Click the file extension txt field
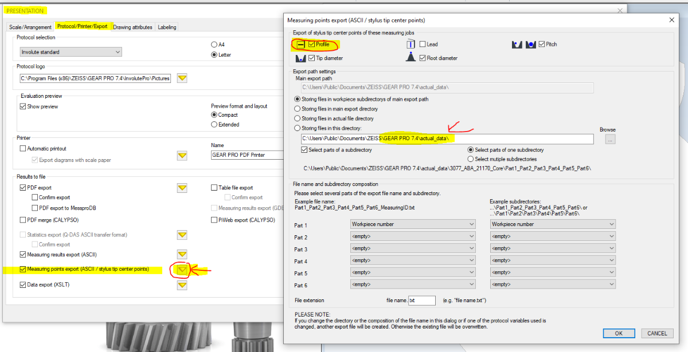This screenshot has width=688, height=352. coord(422,300)
